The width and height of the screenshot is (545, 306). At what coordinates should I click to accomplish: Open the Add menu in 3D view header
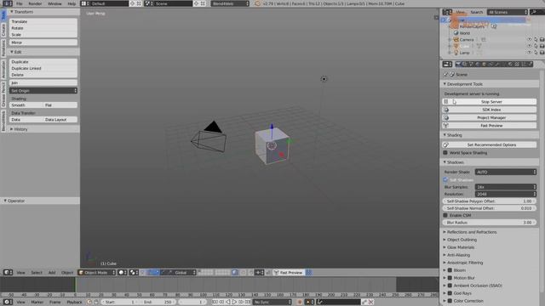52,273
